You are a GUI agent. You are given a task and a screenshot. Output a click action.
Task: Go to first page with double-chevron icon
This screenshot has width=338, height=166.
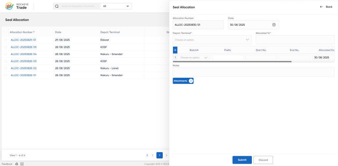(147, 155)
